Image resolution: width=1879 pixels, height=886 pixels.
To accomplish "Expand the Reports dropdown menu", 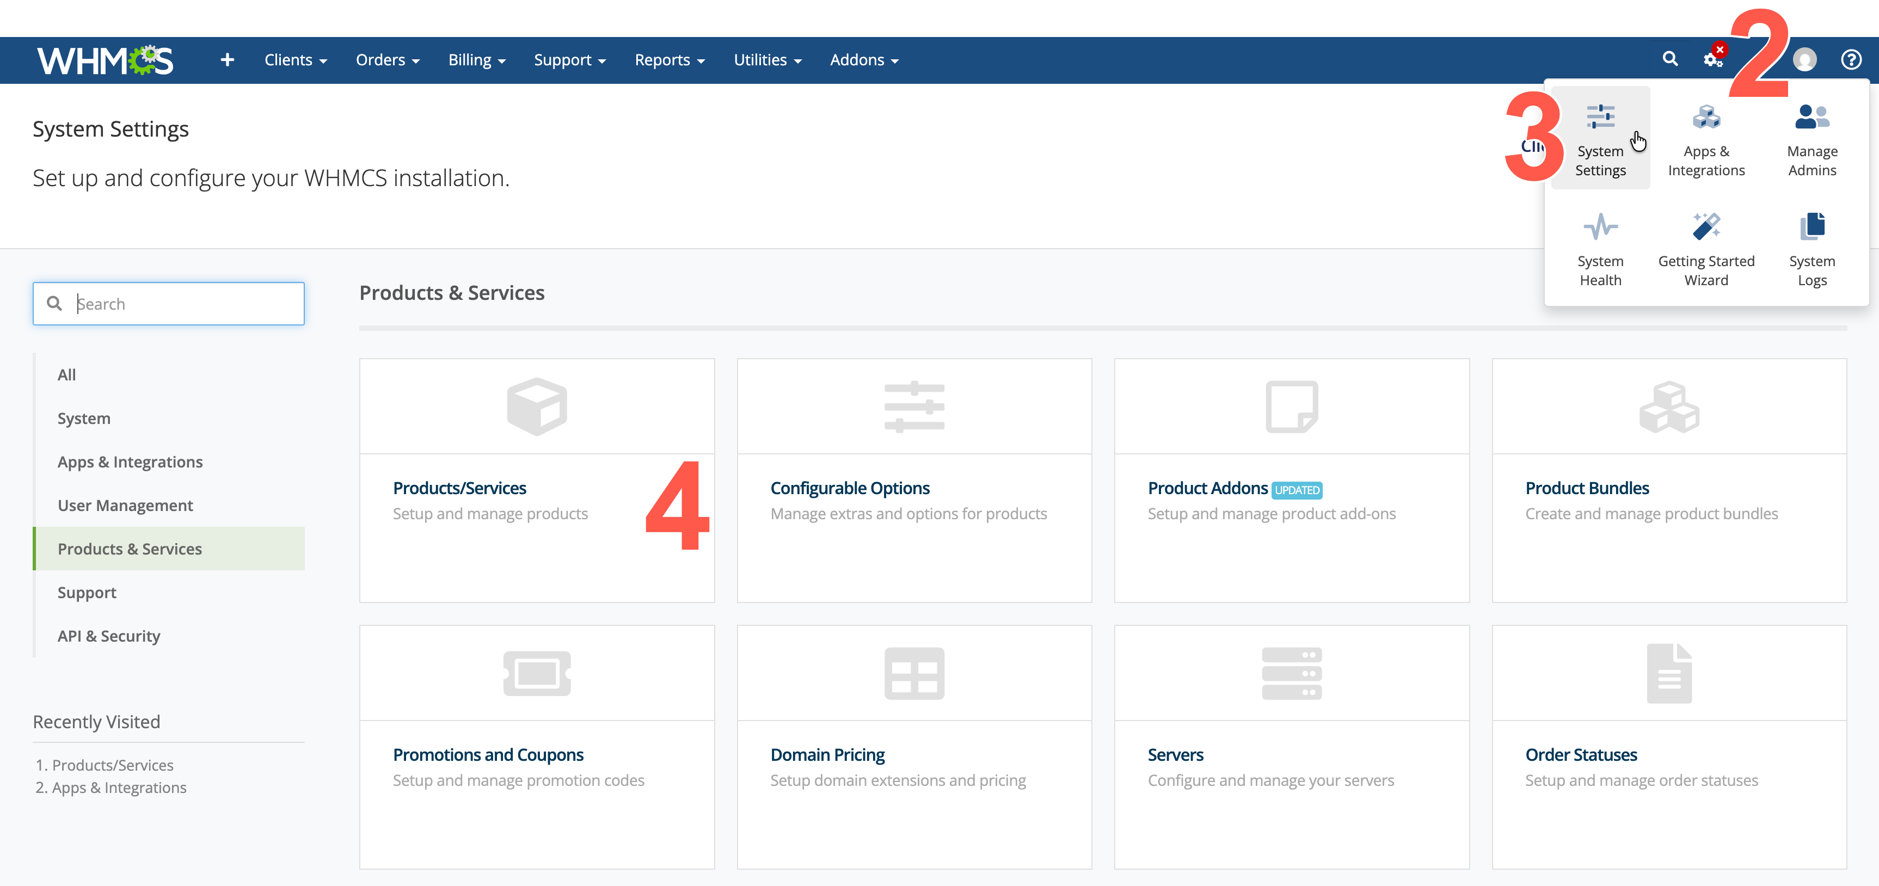I will (670, 60).
